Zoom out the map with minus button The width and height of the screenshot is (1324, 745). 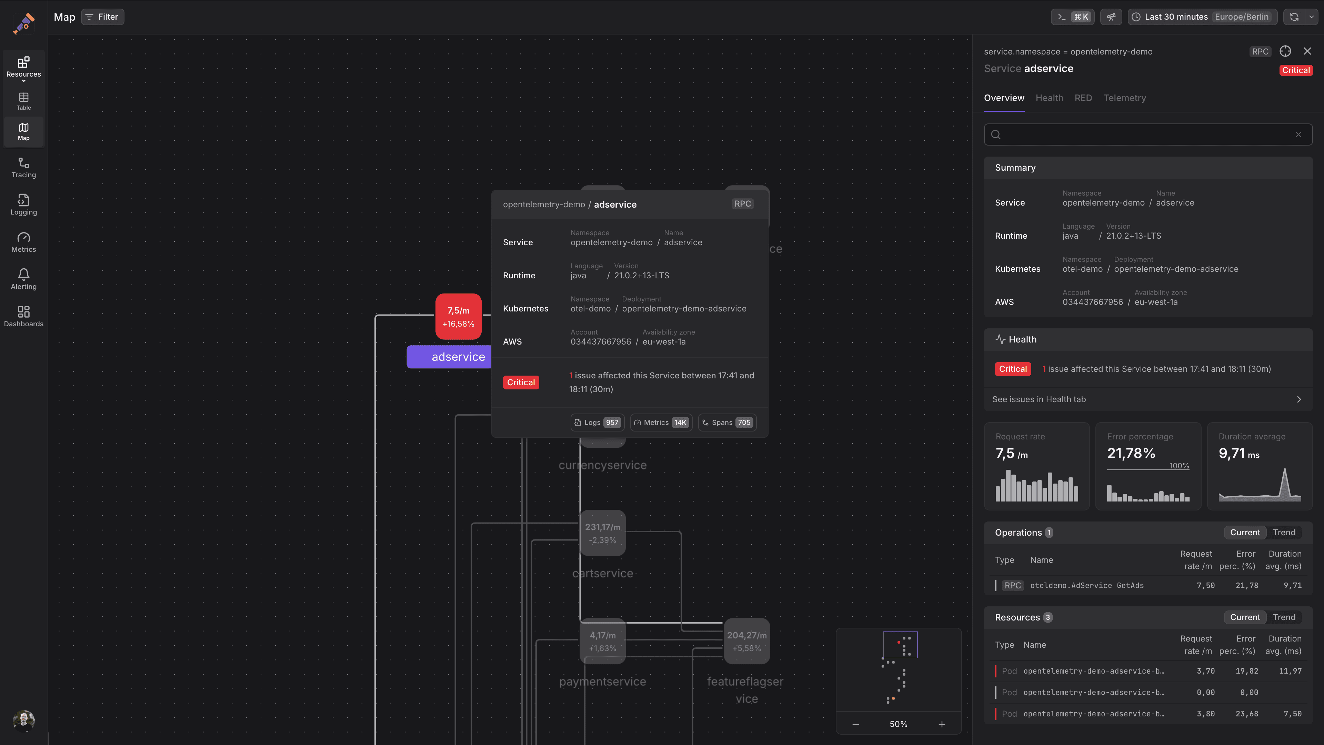855,724
